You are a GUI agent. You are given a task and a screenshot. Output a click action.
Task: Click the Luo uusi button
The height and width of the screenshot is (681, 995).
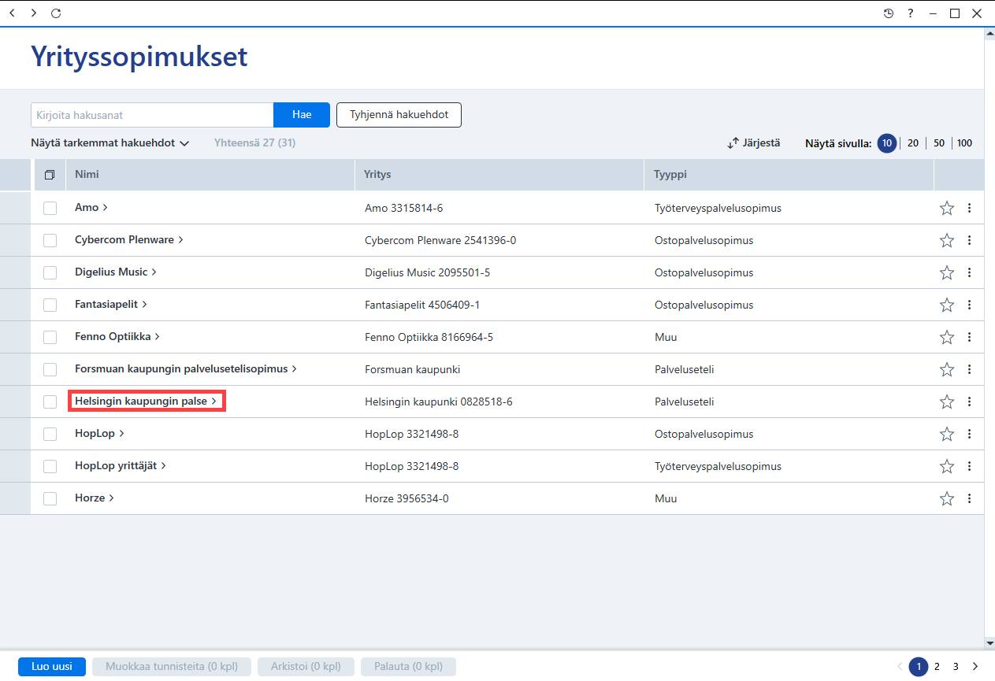tap(52, 667)
